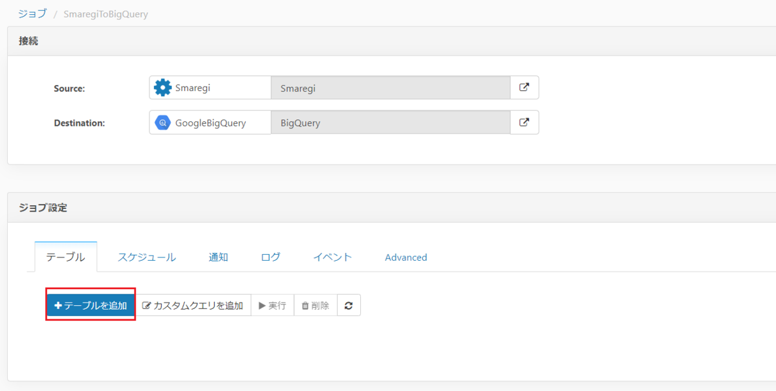This screenshot has height=391, width=776.
Task: Click the 実行 run button
Action: [272, 305]
